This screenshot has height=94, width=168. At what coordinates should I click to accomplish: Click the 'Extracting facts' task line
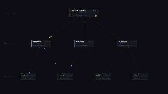pyautogui.click(x=40, y=45)
